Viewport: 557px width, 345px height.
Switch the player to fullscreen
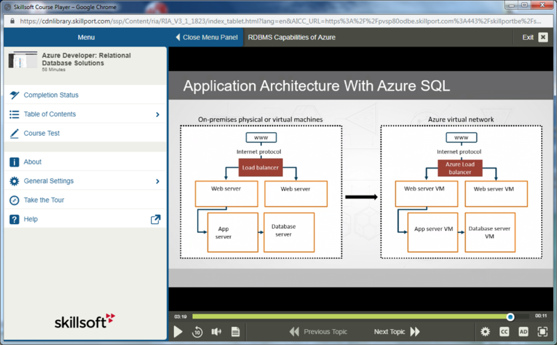pos(542,332)
